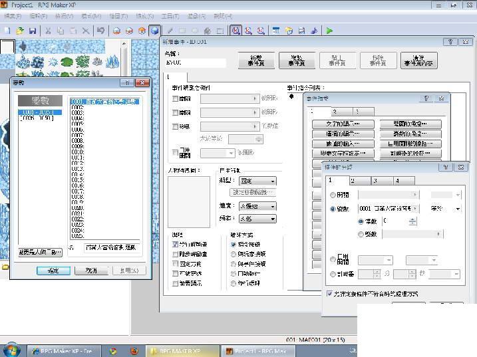Open variable 0001 selector in conditional branch

pos(388,209)
